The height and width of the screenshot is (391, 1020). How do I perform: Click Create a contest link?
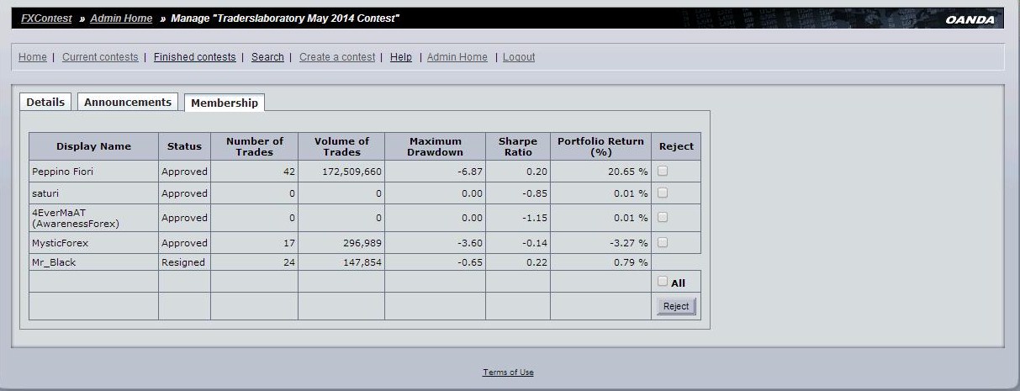337,57
